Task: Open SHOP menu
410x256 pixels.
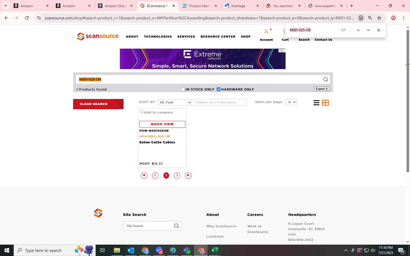Action: [x=246, y=37]
